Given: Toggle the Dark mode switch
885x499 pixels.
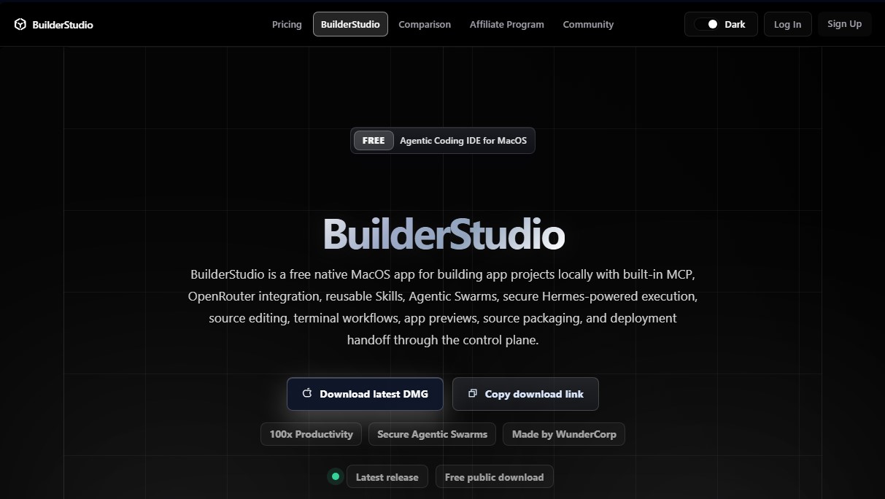Looking at the screenshot, I should coord(706,24).
